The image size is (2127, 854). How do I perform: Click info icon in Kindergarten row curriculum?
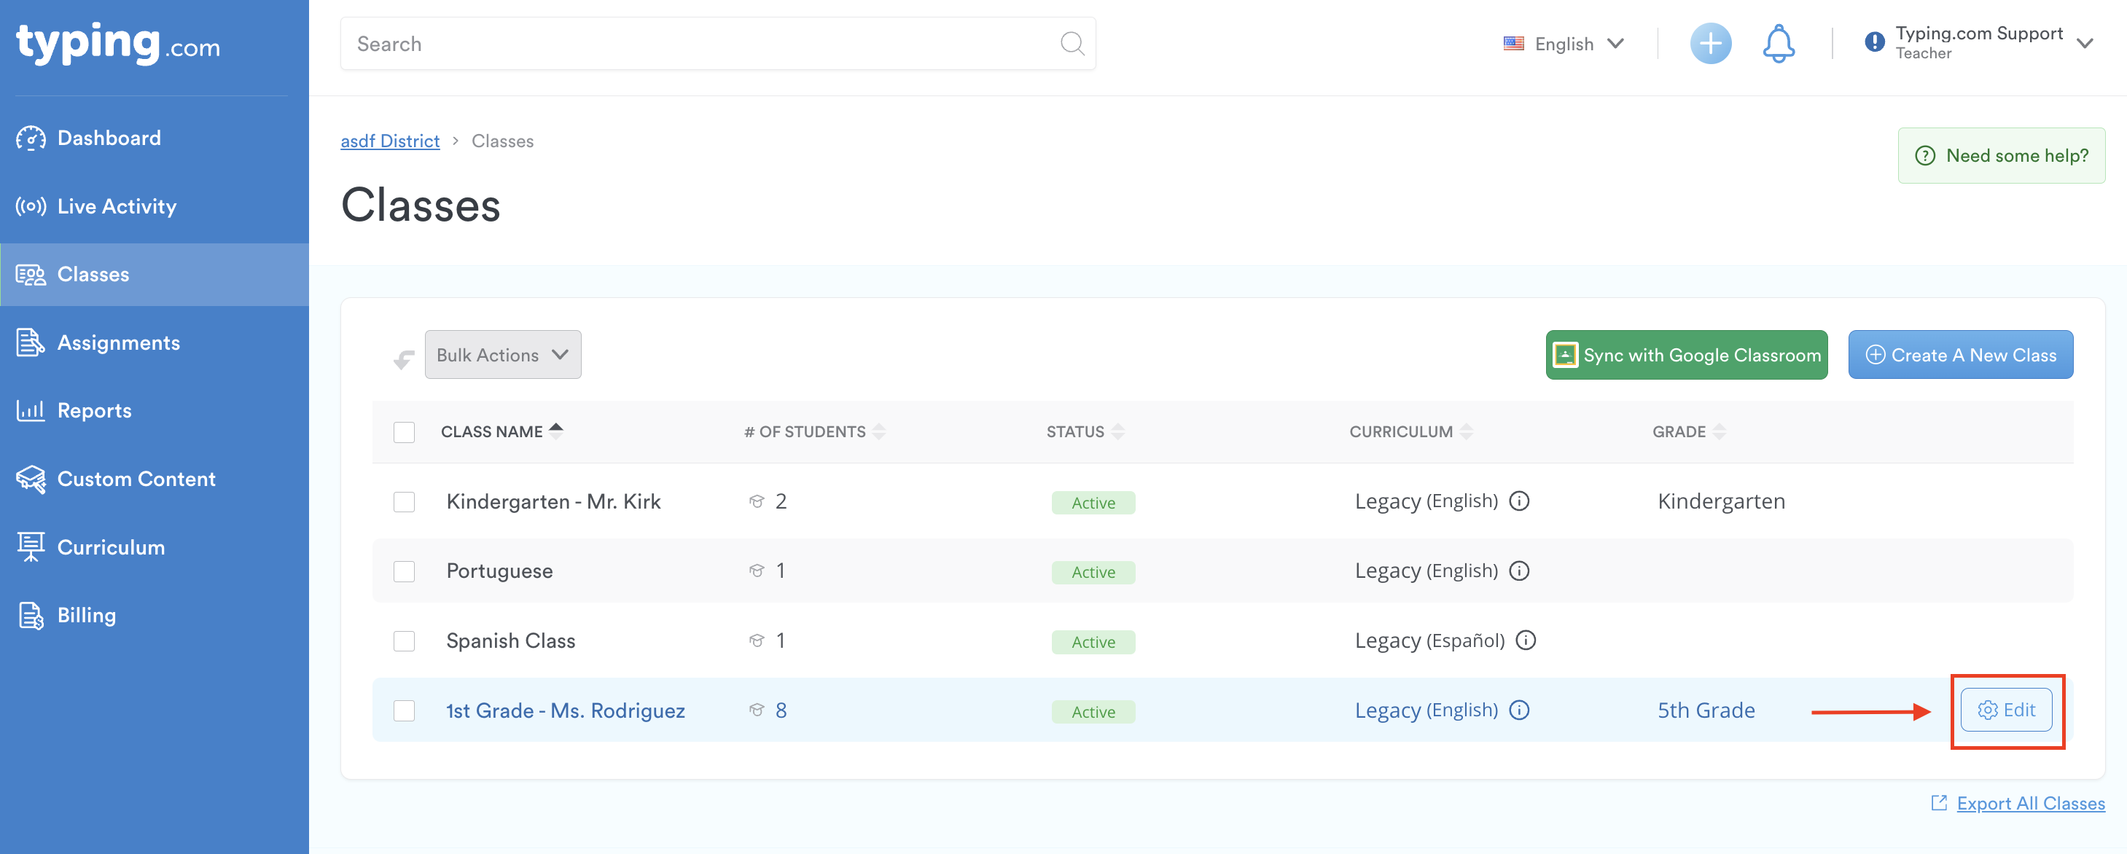[1518, 501]
